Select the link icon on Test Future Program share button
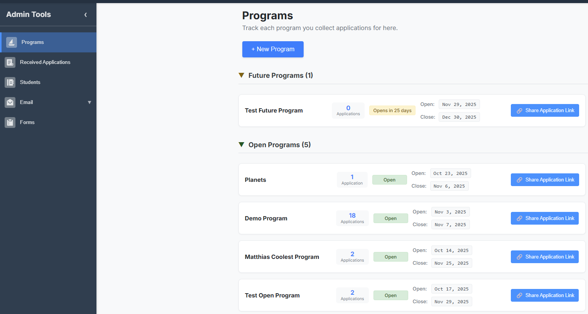Viewport: 588px width, 314px height. click(x=519, y=110)
